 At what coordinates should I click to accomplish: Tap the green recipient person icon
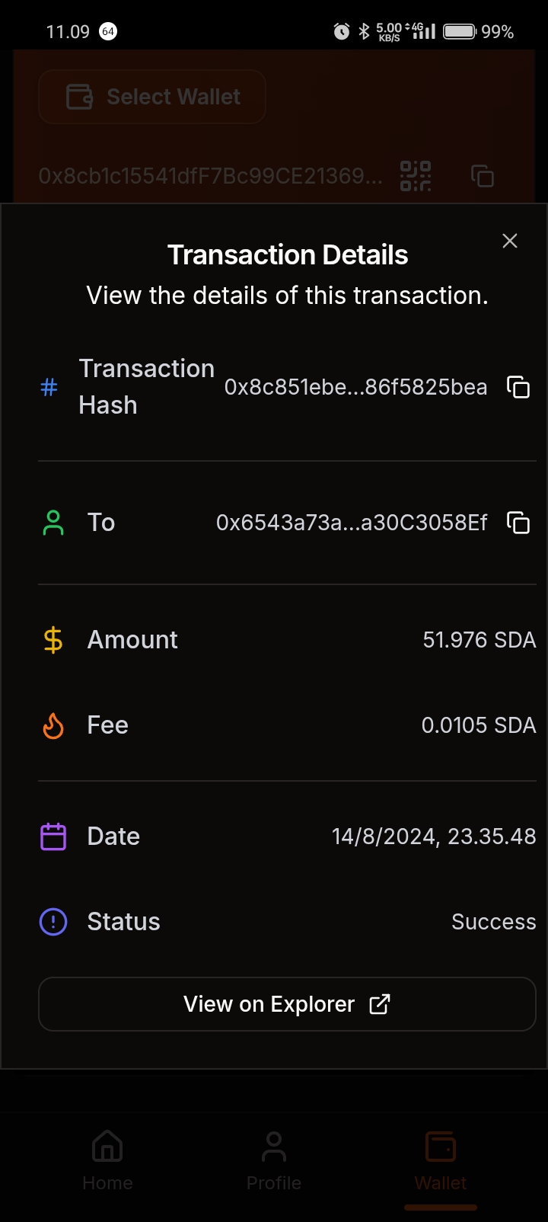pos(53,523)
